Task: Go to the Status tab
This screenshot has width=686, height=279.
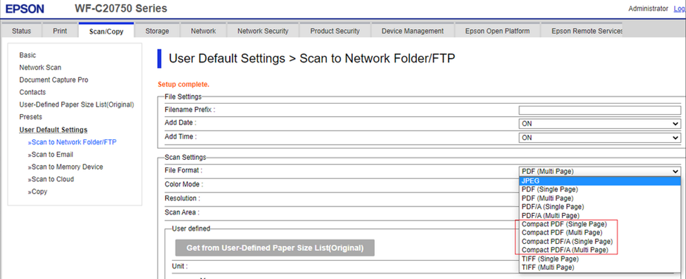Action: tap(21, 31)
